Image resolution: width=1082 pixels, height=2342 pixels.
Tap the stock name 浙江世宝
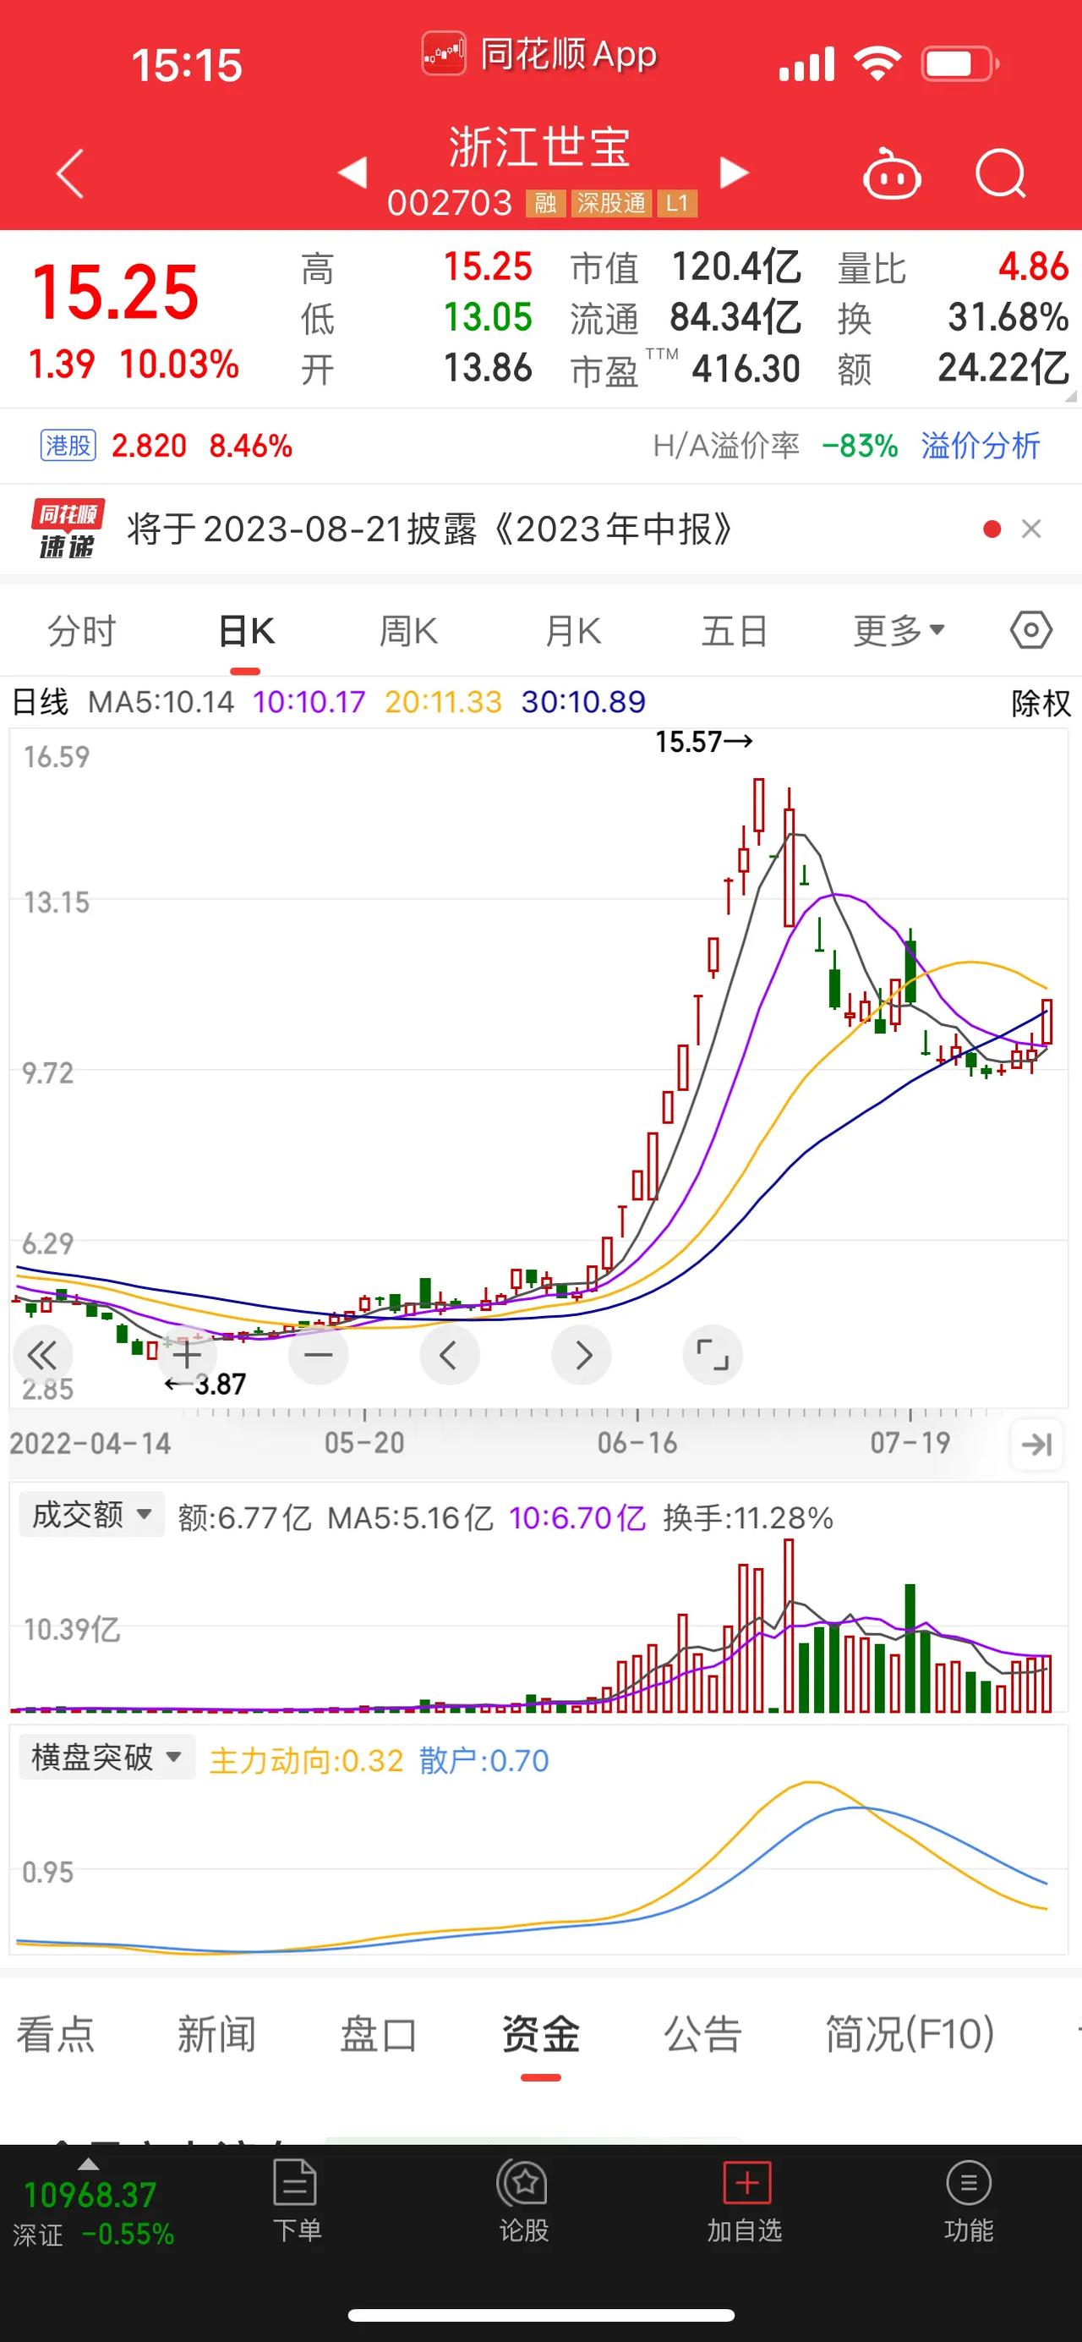coord(539,147)
